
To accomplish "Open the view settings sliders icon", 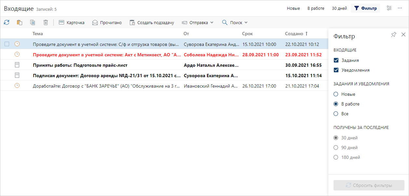I will 389,8.
